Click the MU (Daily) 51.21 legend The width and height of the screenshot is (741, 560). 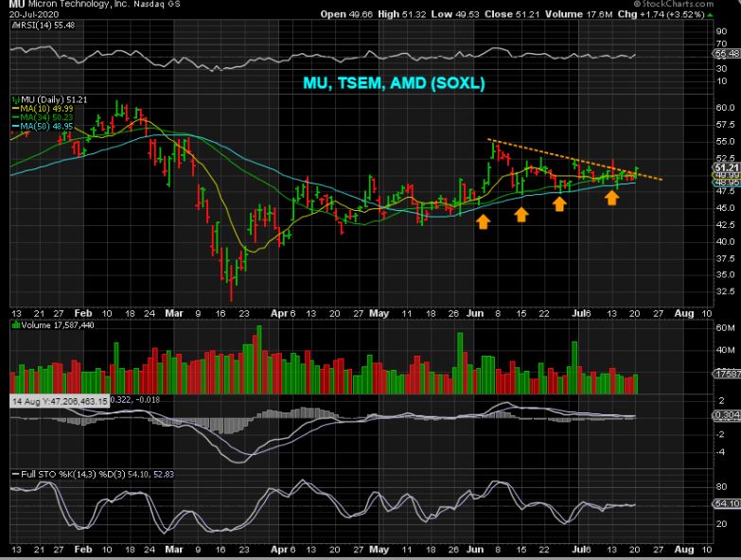54,99
